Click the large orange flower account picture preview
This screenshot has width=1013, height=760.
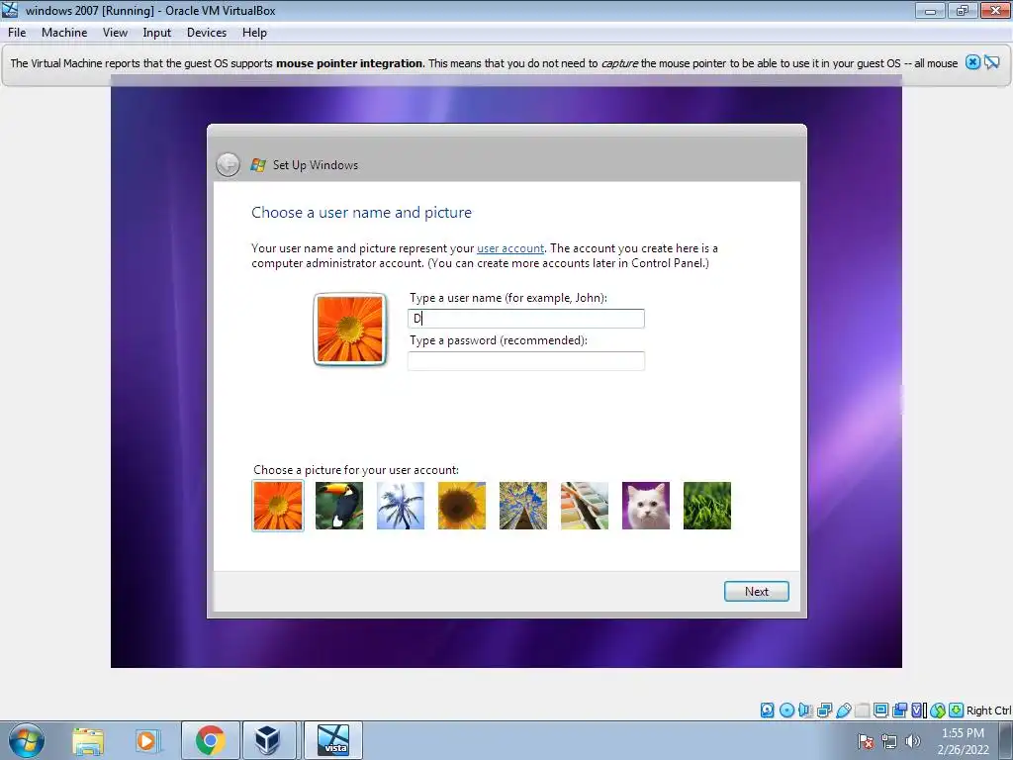click(349, 329)
